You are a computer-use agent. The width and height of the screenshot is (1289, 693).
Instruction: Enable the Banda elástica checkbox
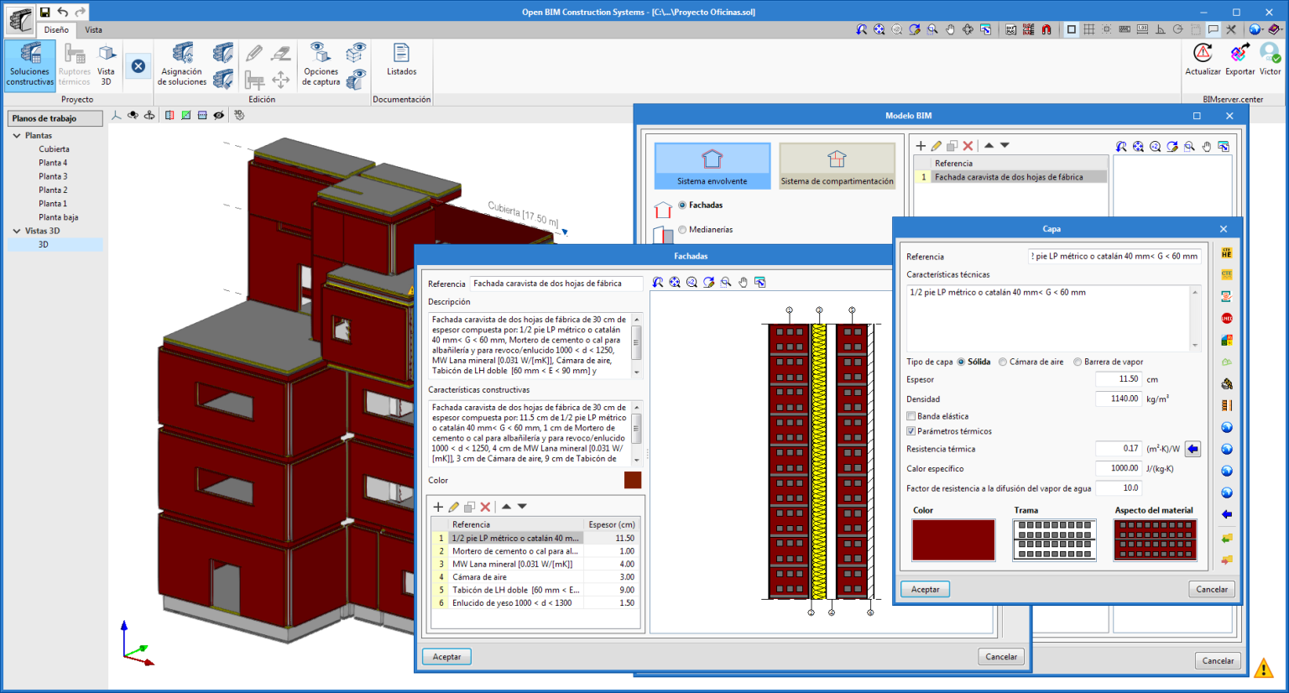click(911, 416)
